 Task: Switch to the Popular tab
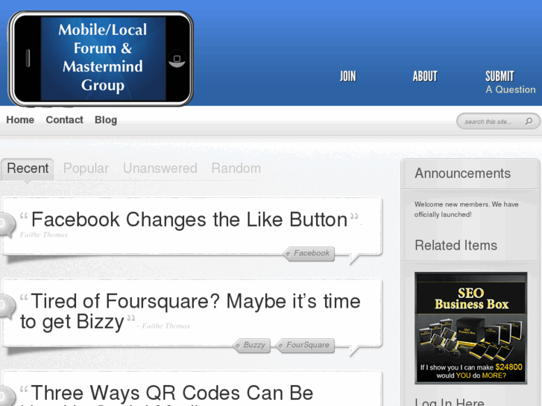pos(86,168)
